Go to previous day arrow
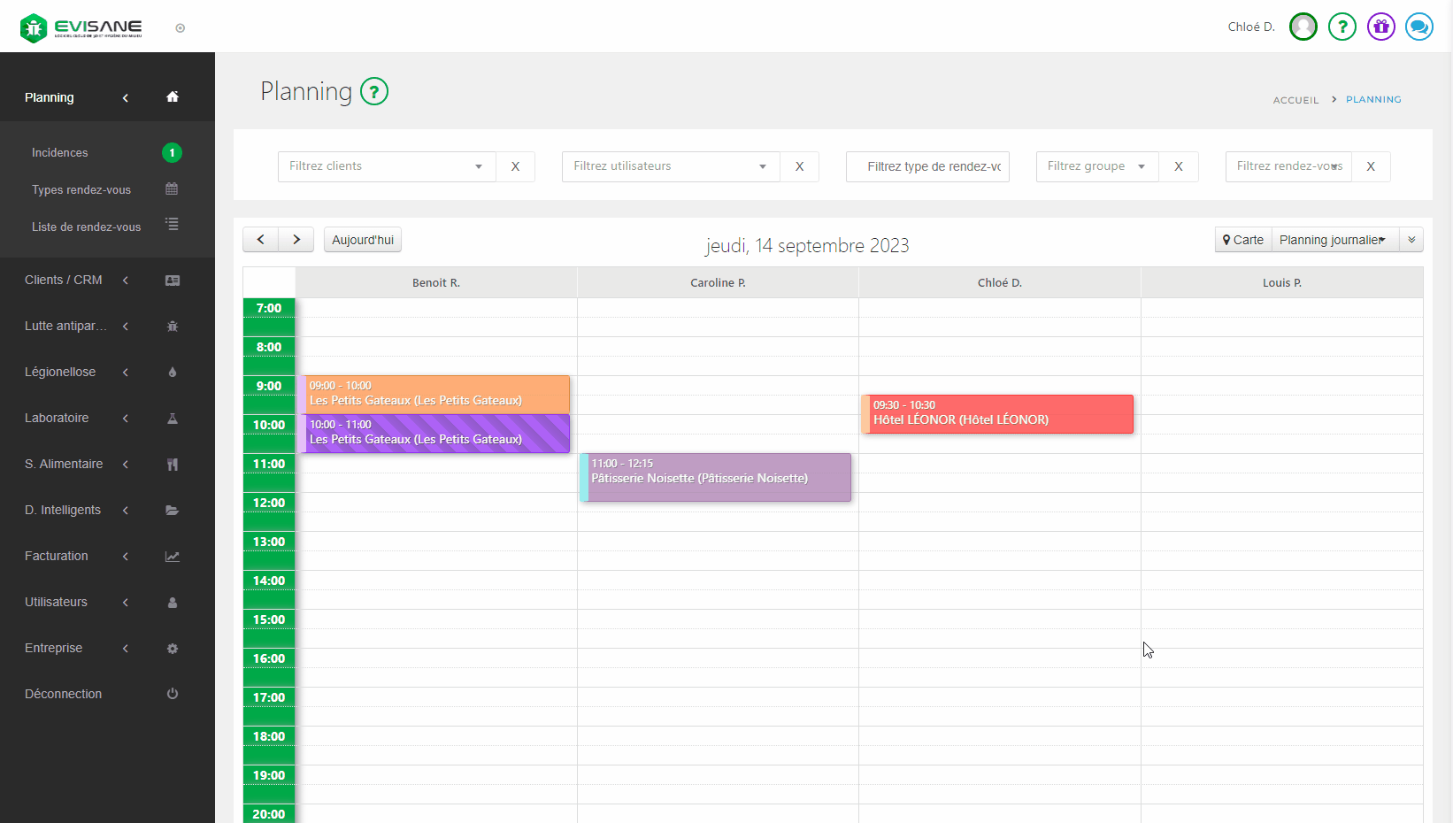1453x823 pixels. pyautogui.click(x=261, y=240)
